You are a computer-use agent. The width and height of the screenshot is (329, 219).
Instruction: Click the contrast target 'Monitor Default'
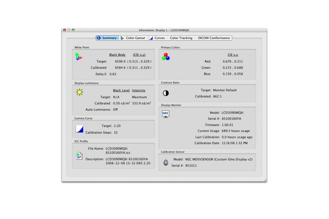pos(225,90)
